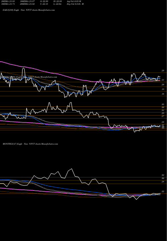This screenshot has height=241, width=167.
Task: Click the 50EMA value in the header
Action: click(8, 4)
